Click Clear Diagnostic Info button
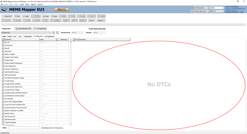247x134 pixels. click(x=23, y=29)
